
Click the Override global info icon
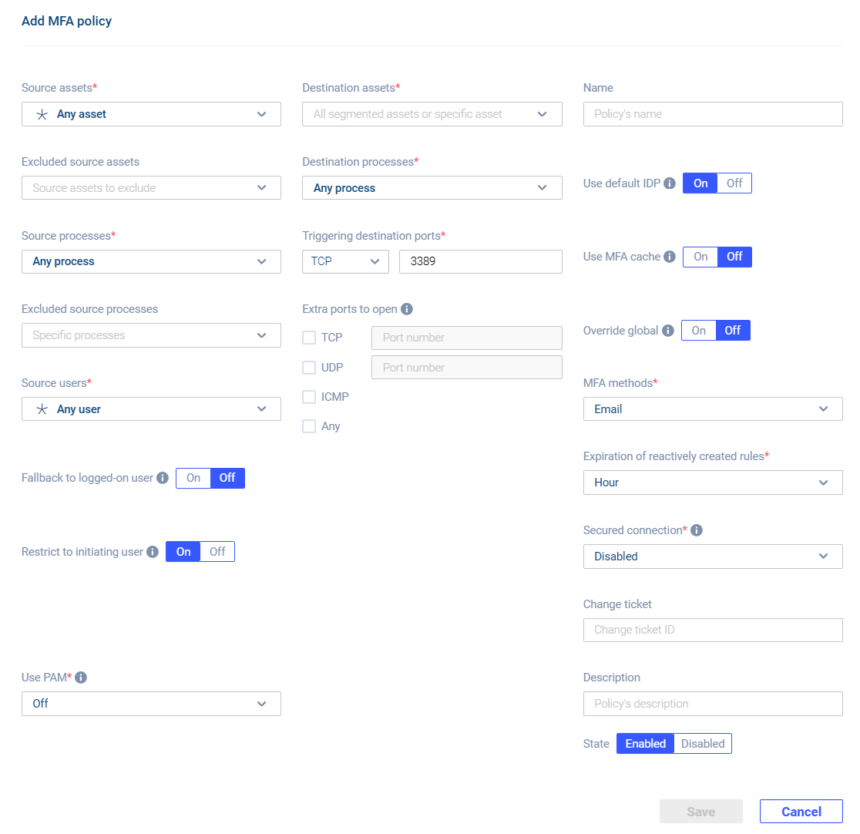(x=667, y=331)
